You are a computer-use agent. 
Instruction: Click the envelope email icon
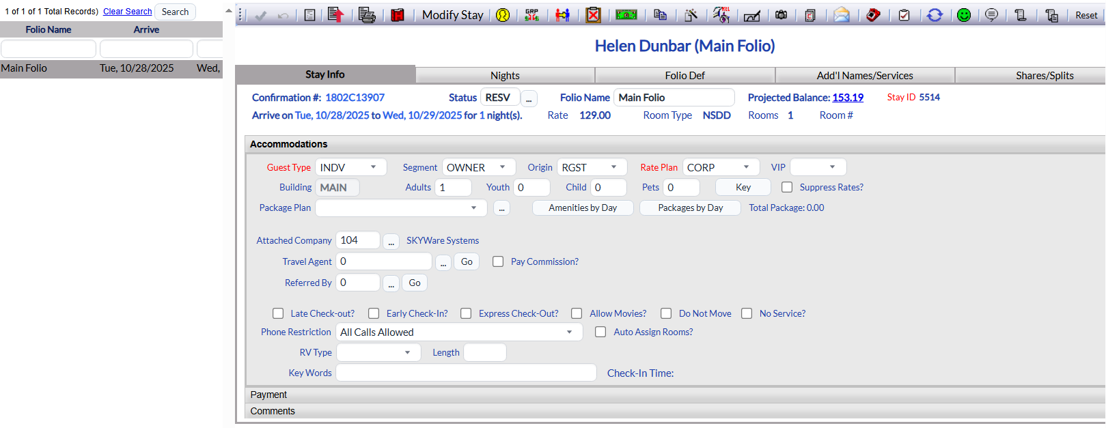[842, 15]
